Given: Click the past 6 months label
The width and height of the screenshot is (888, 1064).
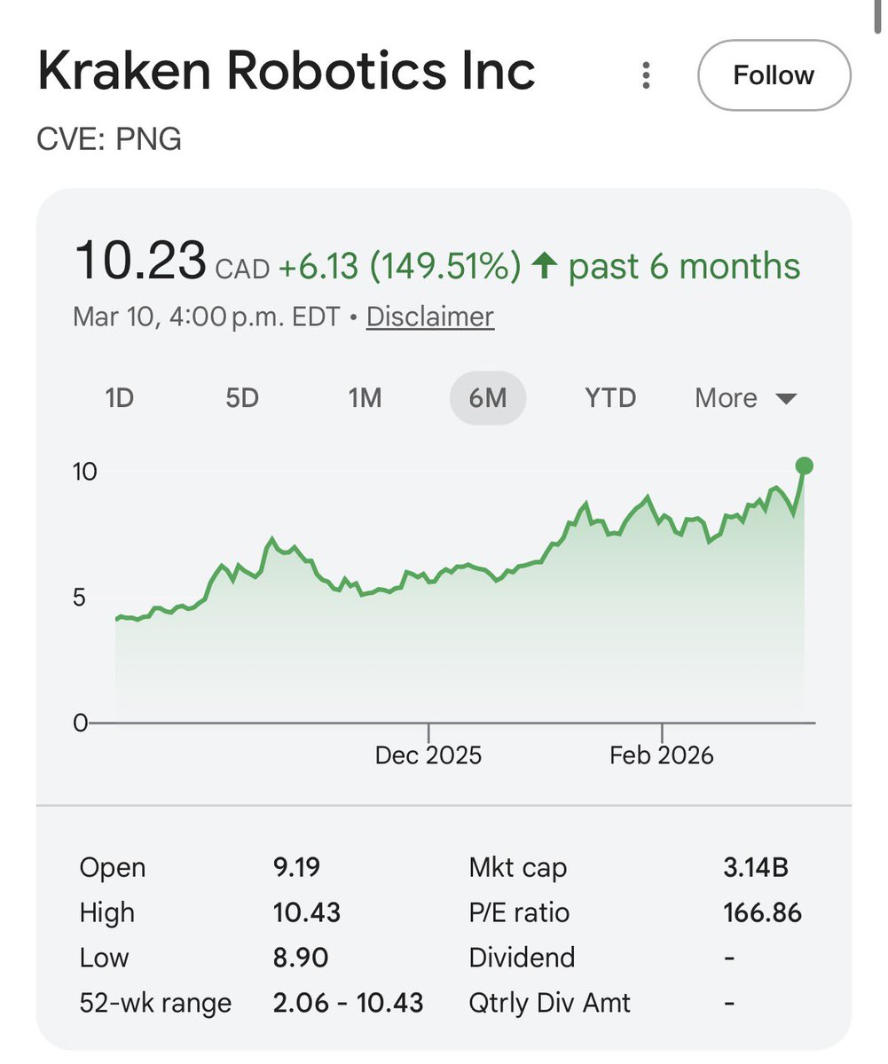Looking at the screenshot, I should 684,266.
